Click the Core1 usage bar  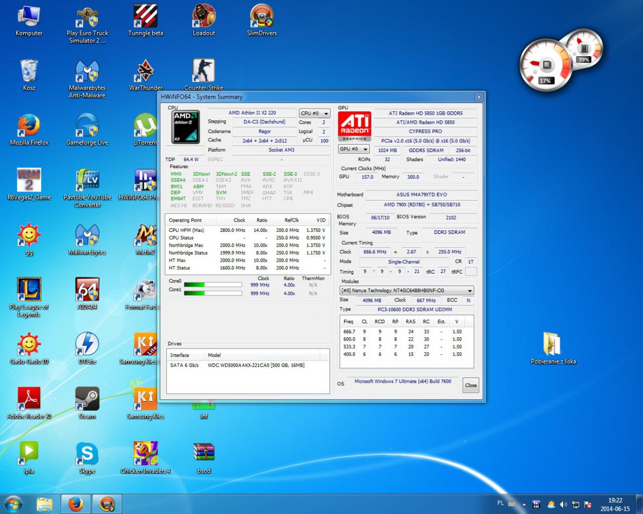(x=213, y=293)
